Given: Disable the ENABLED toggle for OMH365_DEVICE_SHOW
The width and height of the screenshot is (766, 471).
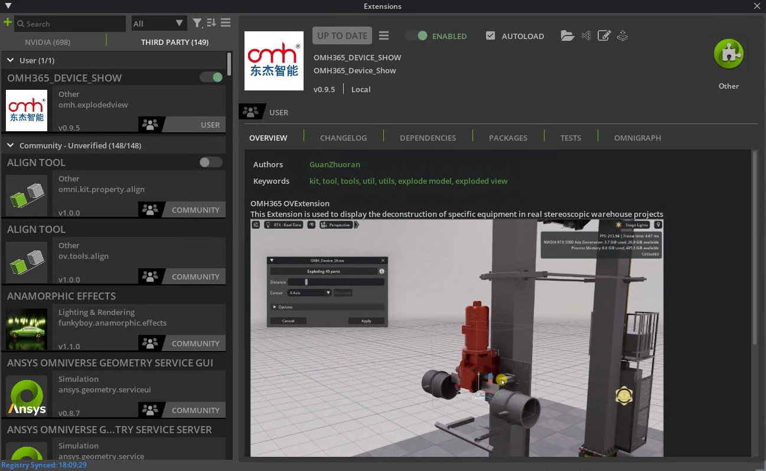Looking at the screenshot, I should 416,36.
